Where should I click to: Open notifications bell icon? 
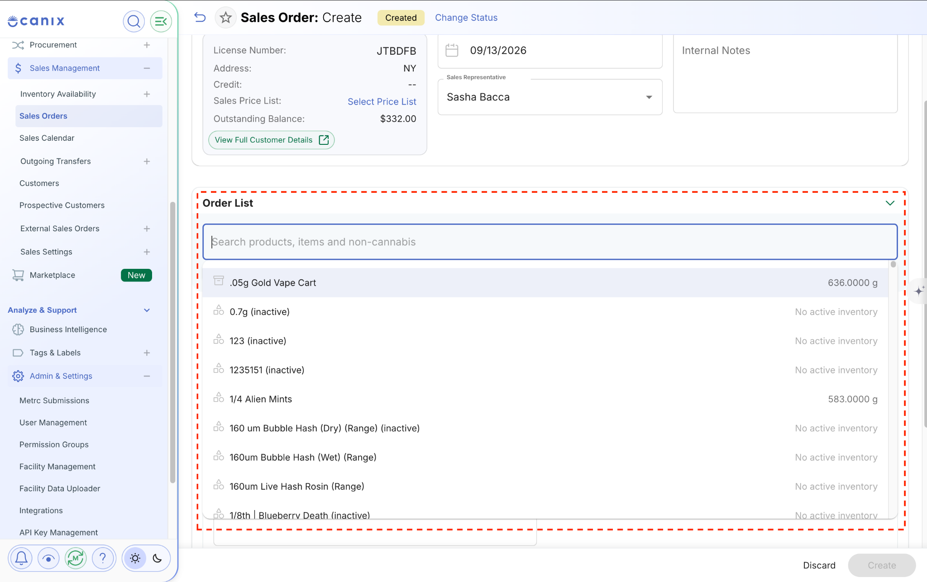tap(21, 558)
